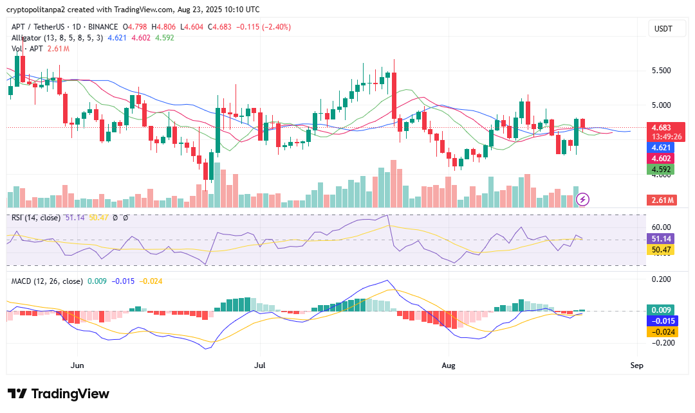Image resolution: width=695 pixels, height=413 pixels.
Task: Click the 5.000 price axis label
Action: [662, 105]
